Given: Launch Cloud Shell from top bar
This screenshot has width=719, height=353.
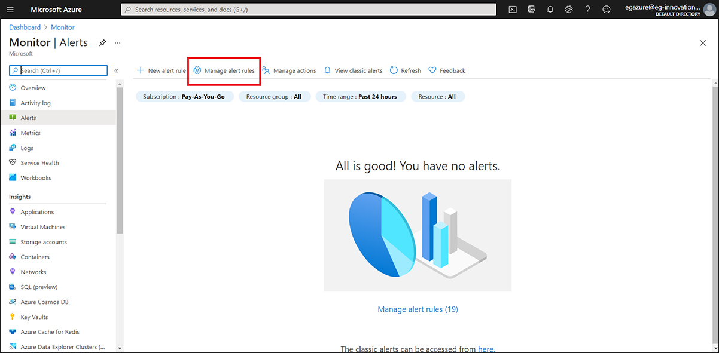Looking at the screenshot, I should (x=513, y=10).
